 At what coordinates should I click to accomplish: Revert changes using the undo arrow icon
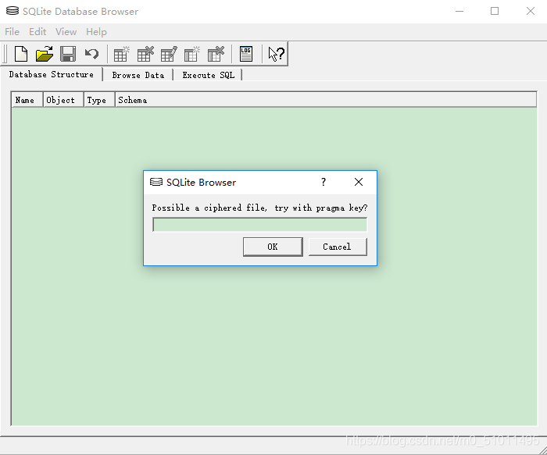91,54
